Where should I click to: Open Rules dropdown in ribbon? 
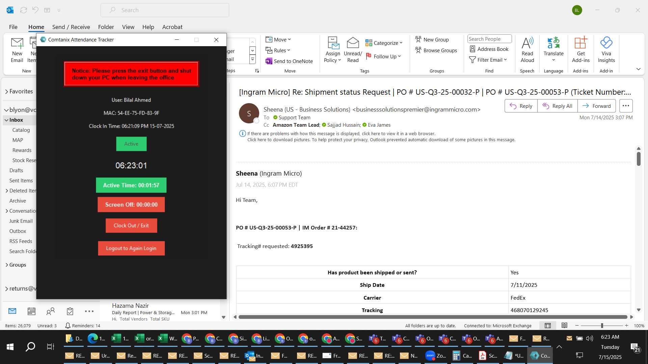278,50
